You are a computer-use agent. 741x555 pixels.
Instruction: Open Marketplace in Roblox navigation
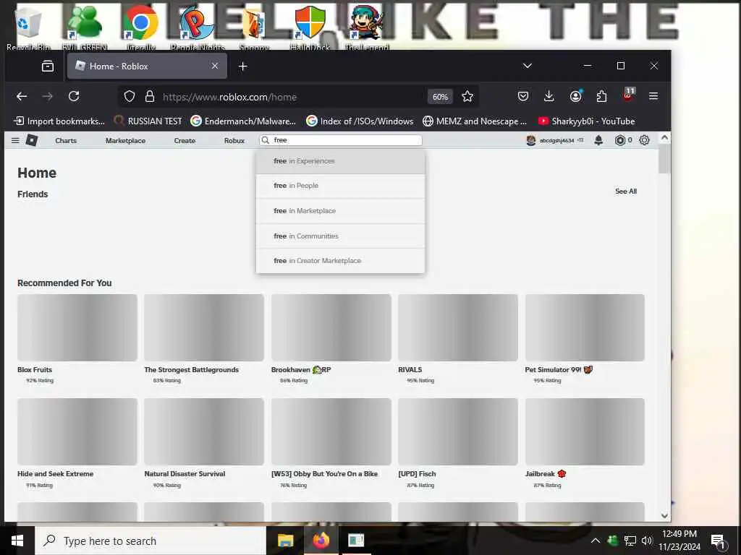coord(125,141)
